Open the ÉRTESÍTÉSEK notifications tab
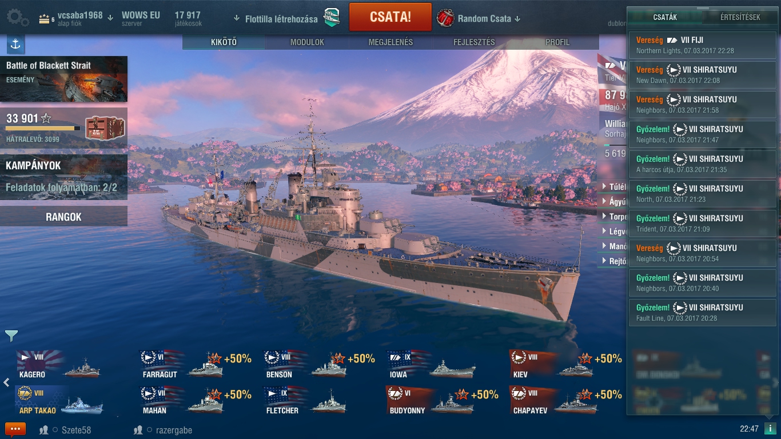This screenshot has height=439, width=781. (x=740, y=17)
